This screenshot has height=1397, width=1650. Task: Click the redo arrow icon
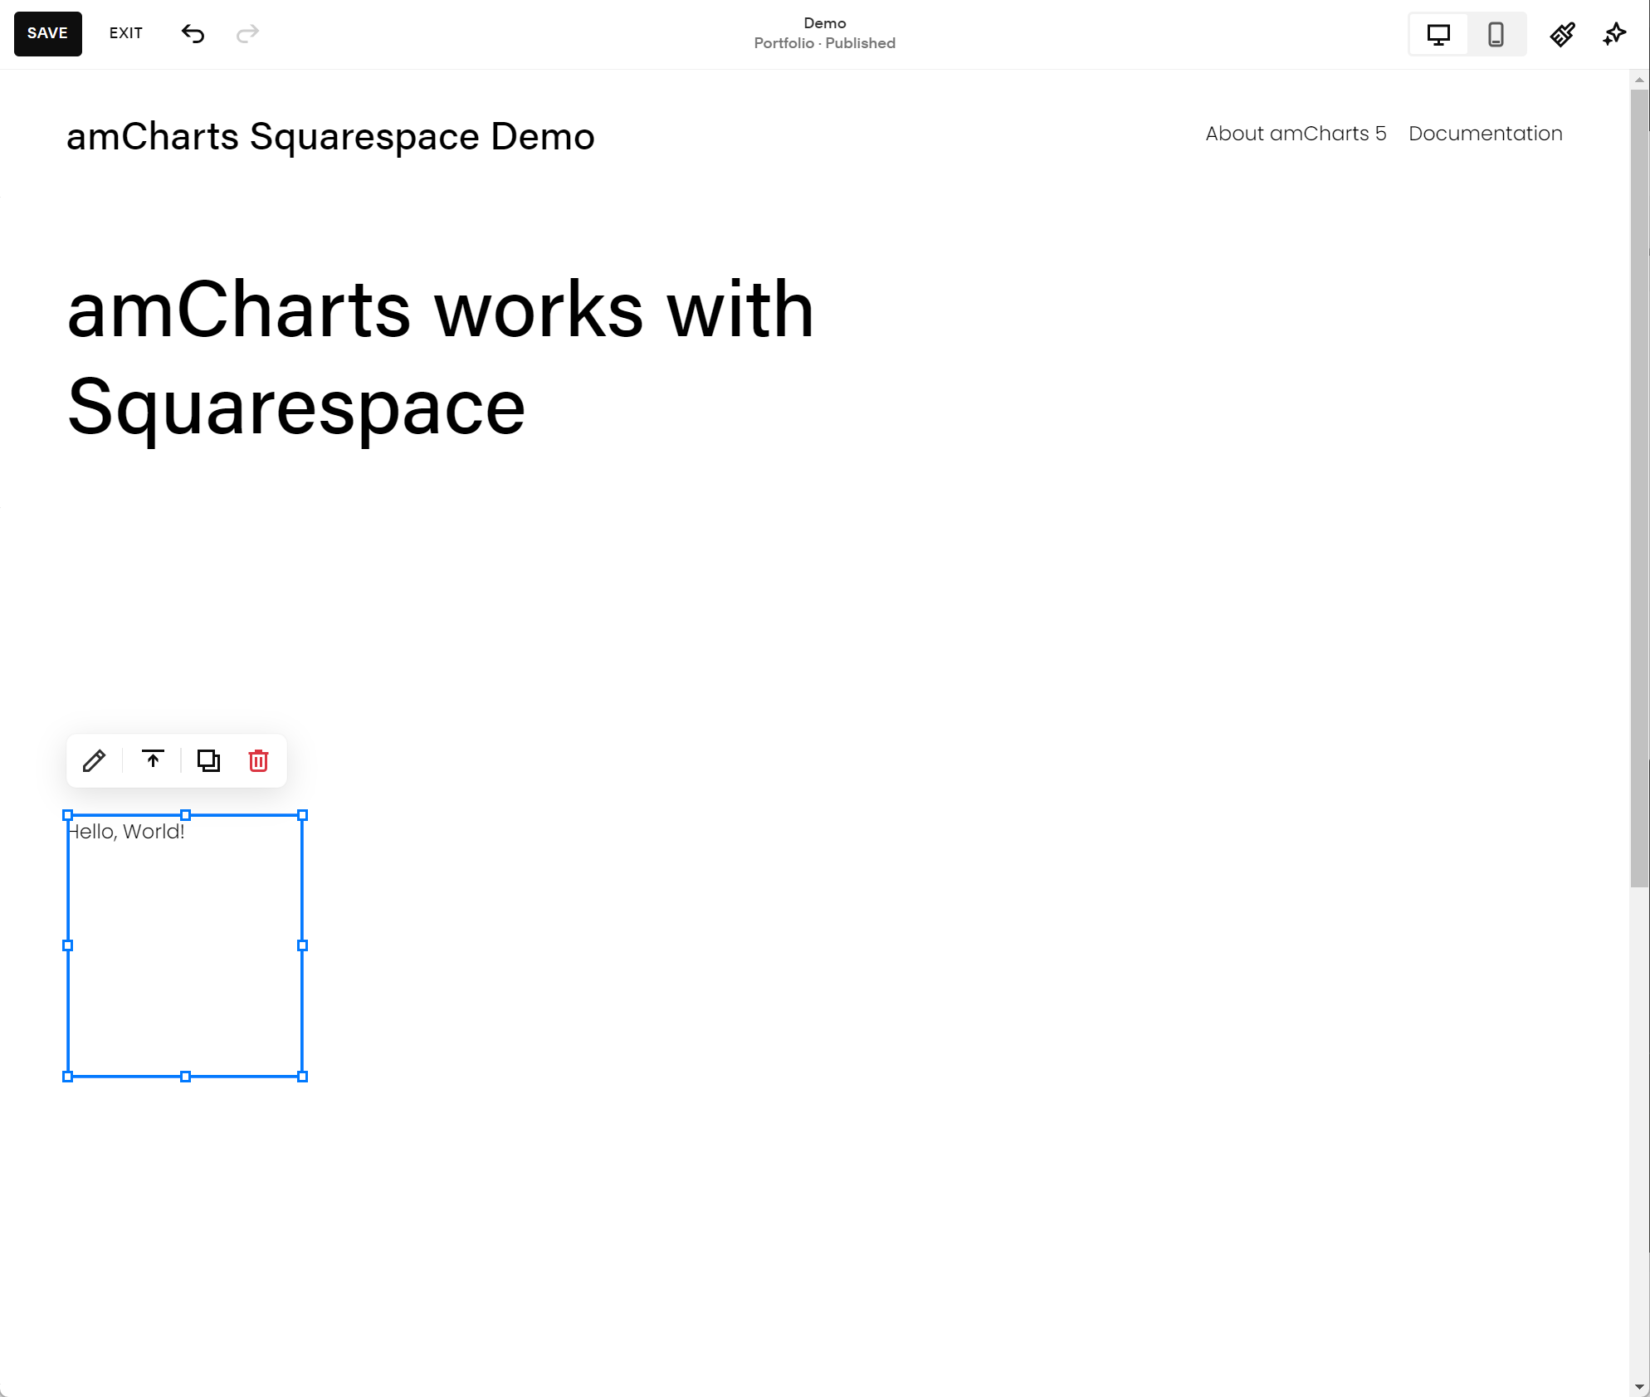(247, 33)
